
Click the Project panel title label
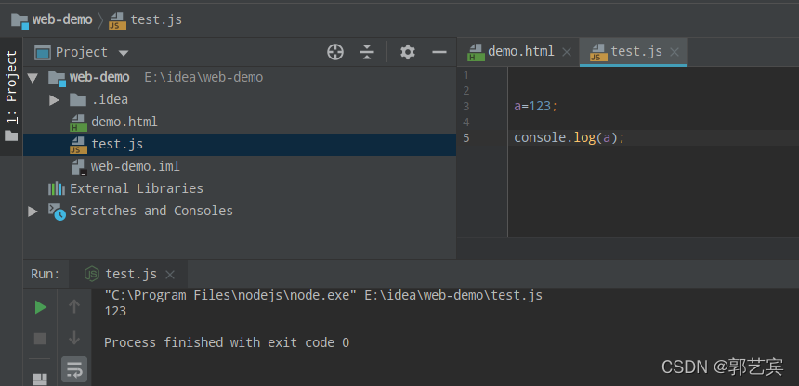[82, 53]
